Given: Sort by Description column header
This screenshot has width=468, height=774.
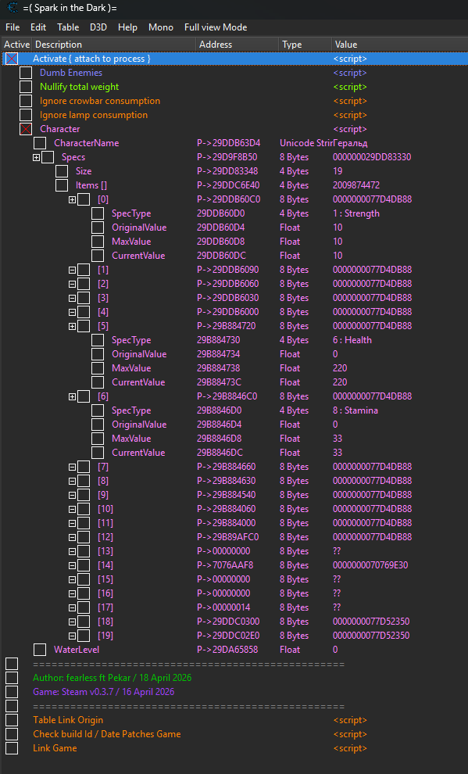Looking at the screenshot, I should click(x=113, y=45).
